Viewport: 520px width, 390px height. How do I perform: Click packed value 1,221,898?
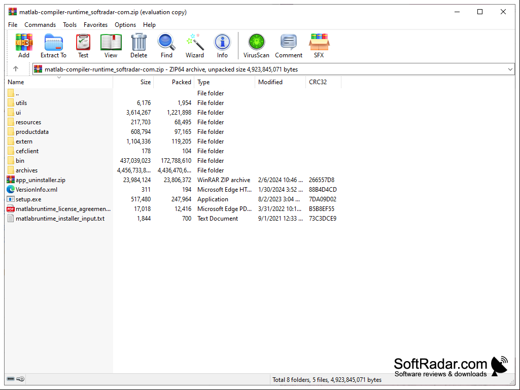pyautogui.click(x=179, y=113)
